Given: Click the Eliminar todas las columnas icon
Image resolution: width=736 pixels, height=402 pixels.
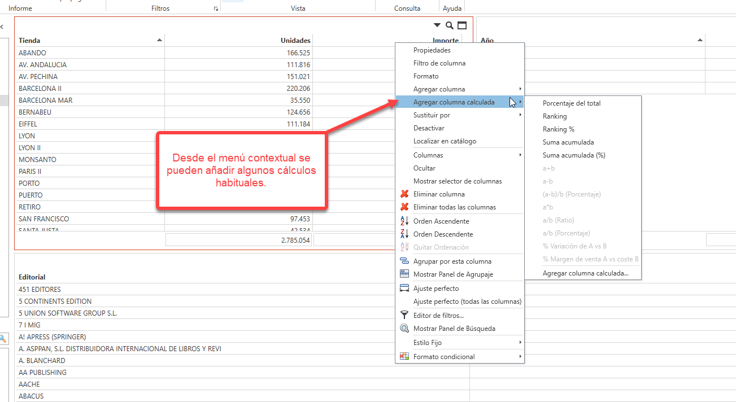Looking at the screenshot, I should coord(403,207).
